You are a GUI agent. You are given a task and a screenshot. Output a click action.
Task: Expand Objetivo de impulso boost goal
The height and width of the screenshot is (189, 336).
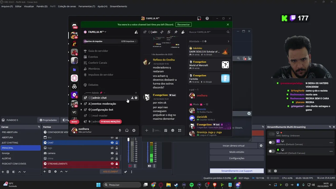tap(110, 41)
